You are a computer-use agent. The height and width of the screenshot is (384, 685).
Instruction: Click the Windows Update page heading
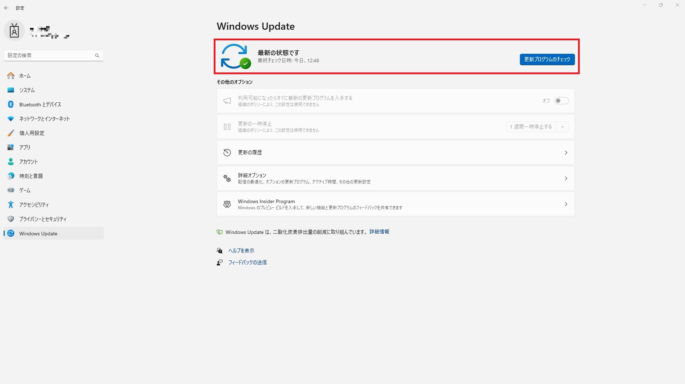(x=255, y=26)
